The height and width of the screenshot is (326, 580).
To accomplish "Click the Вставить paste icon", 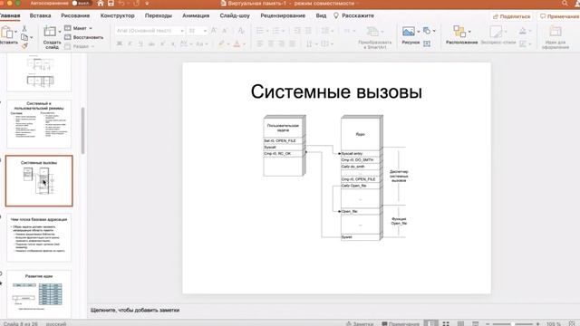I will [6, 33].
